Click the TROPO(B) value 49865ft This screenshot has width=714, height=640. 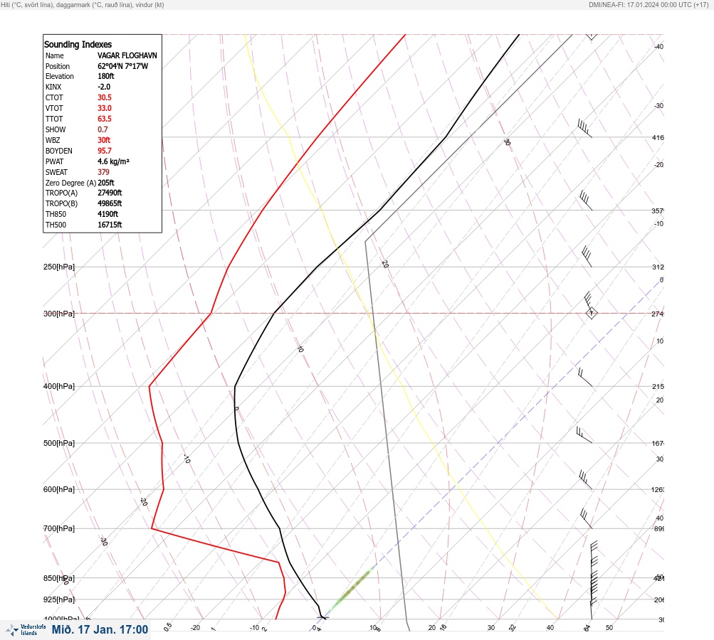(x=110, y=203)
